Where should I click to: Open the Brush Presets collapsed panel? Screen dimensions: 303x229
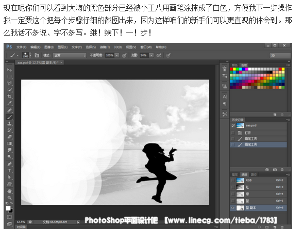224,76
